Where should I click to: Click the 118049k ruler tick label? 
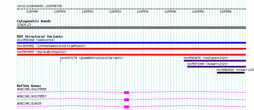[32, 12]
